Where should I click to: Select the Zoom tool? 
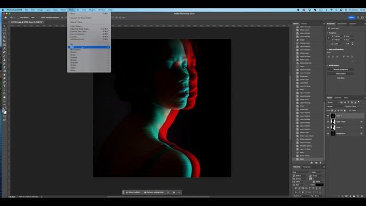pos(4,101)
